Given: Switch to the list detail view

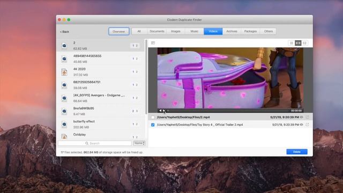Looking at the screenshot, I should [304, 43].
